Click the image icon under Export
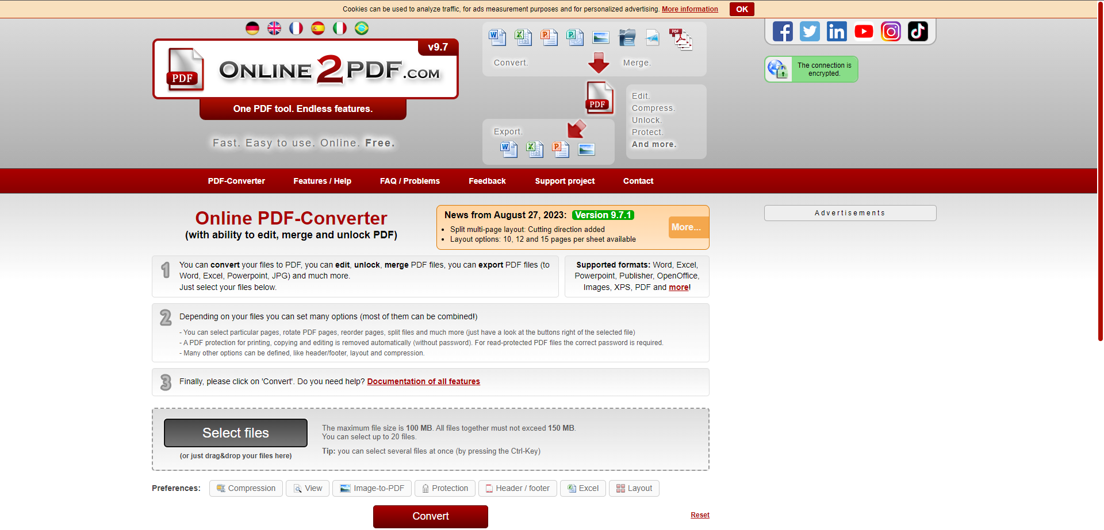Image resolution: width=1104 pixels, height=530 pixels. click(586, 150)
